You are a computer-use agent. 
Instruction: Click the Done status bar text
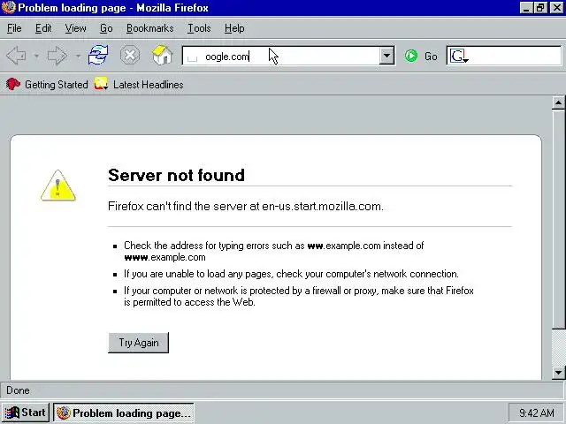[18, 390]
